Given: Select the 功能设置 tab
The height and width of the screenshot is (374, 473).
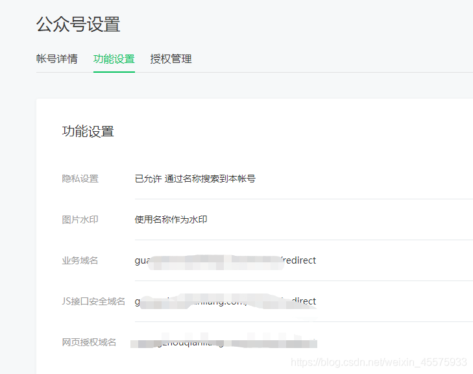Looking at the screenshot, I should coord(114,59).
